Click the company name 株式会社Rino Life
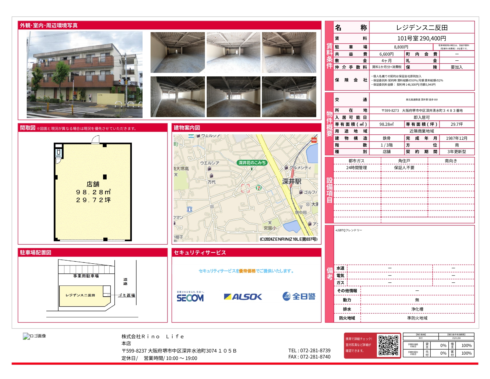 pyautogui.click(x=153, y=336)
